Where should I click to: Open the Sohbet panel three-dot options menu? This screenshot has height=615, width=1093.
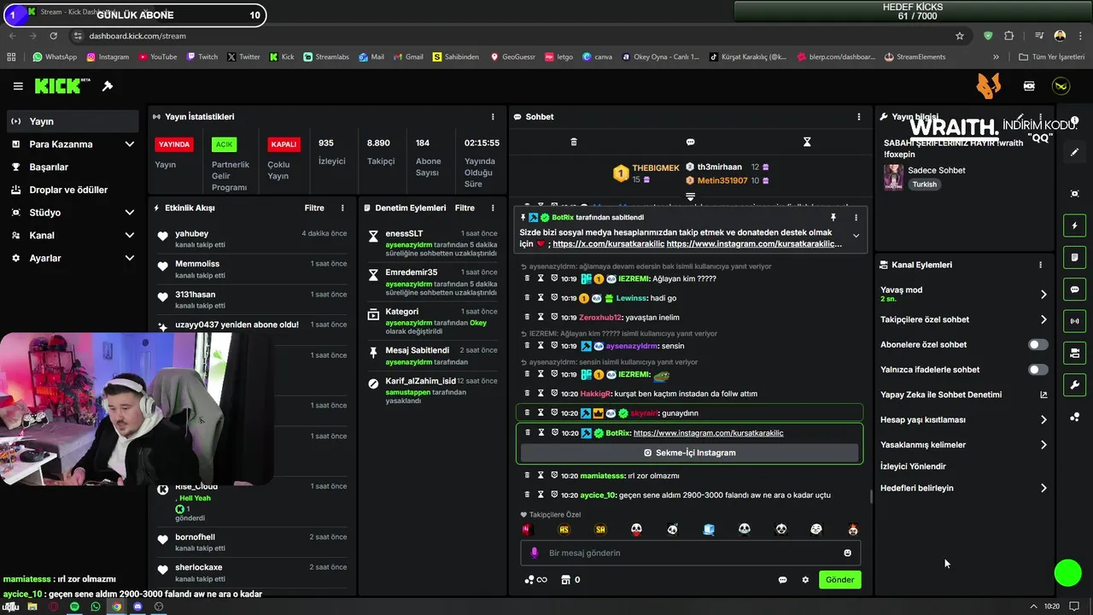pyautogui.click(x=859, y=116)
